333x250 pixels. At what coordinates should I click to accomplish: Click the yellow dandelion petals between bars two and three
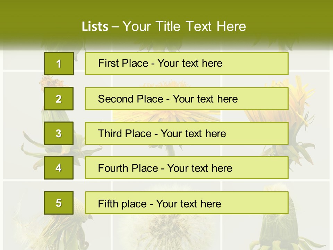166,116
